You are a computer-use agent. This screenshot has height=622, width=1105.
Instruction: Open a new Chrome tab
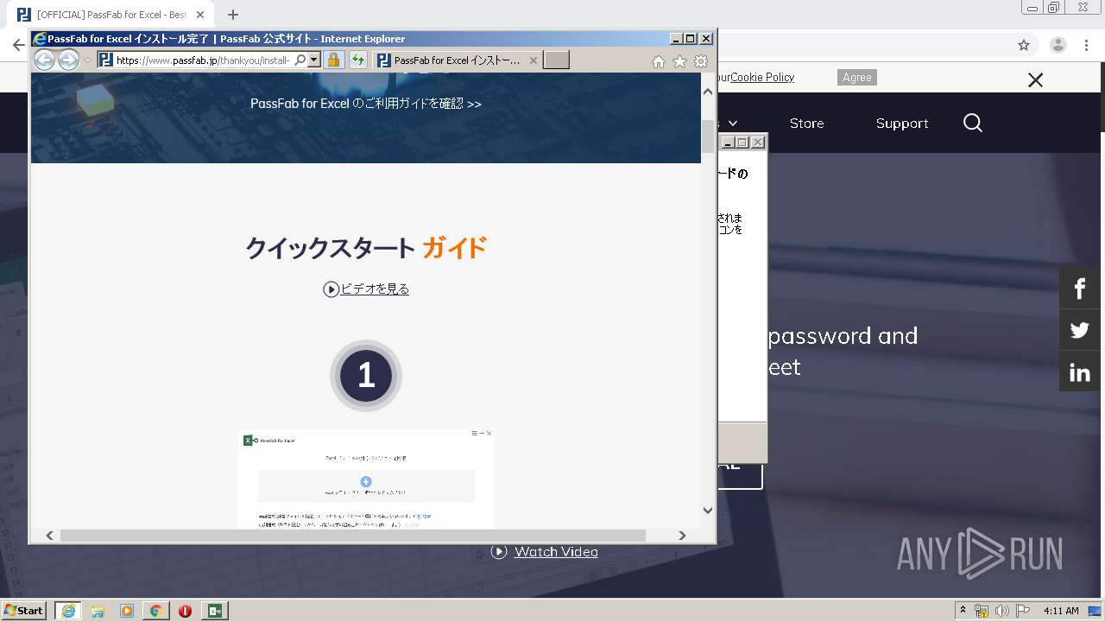(232, 15)
